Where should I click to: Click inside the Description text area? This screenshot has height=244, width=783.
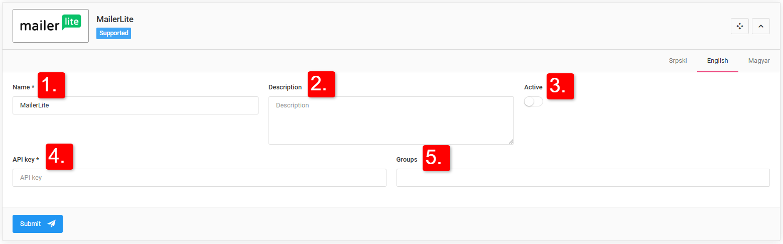click(x=391, y=120)
